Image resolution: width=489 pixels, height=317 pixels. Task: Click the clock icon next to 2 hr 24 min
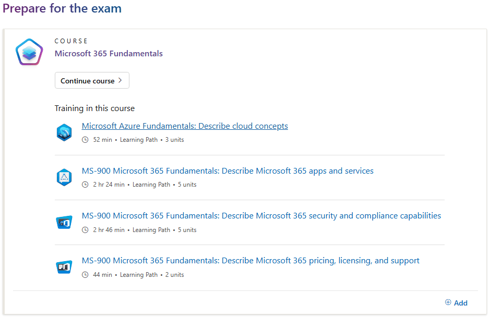[85, 185]
